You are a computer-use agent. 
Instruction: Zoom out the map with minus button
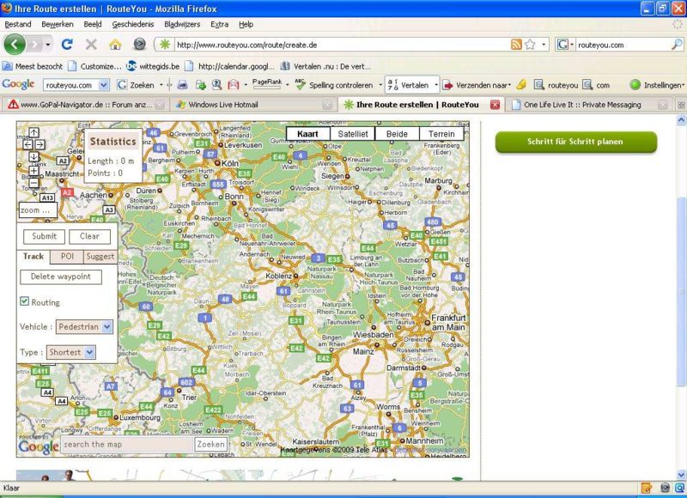point(33,183)
